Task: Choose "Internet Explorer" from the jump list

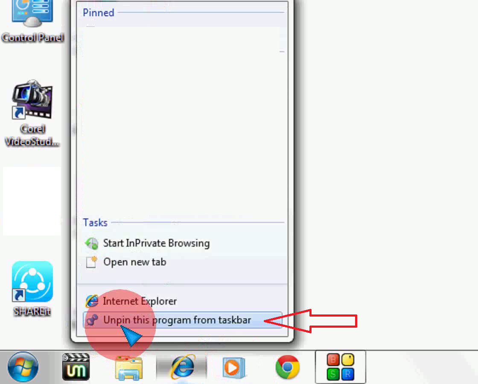Action: pyautogui.click(x=140, y=301)
